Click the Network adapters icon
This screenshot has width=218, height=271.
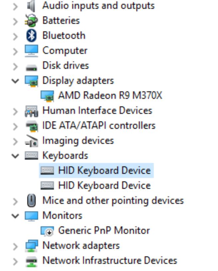point(31,246)
